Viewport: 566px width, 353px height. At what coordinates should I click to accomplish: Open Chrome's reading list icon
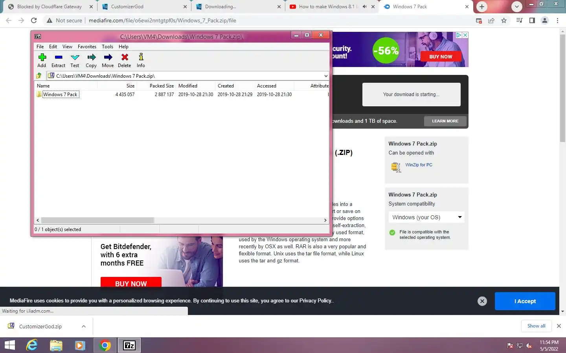[x=519, y=20]
